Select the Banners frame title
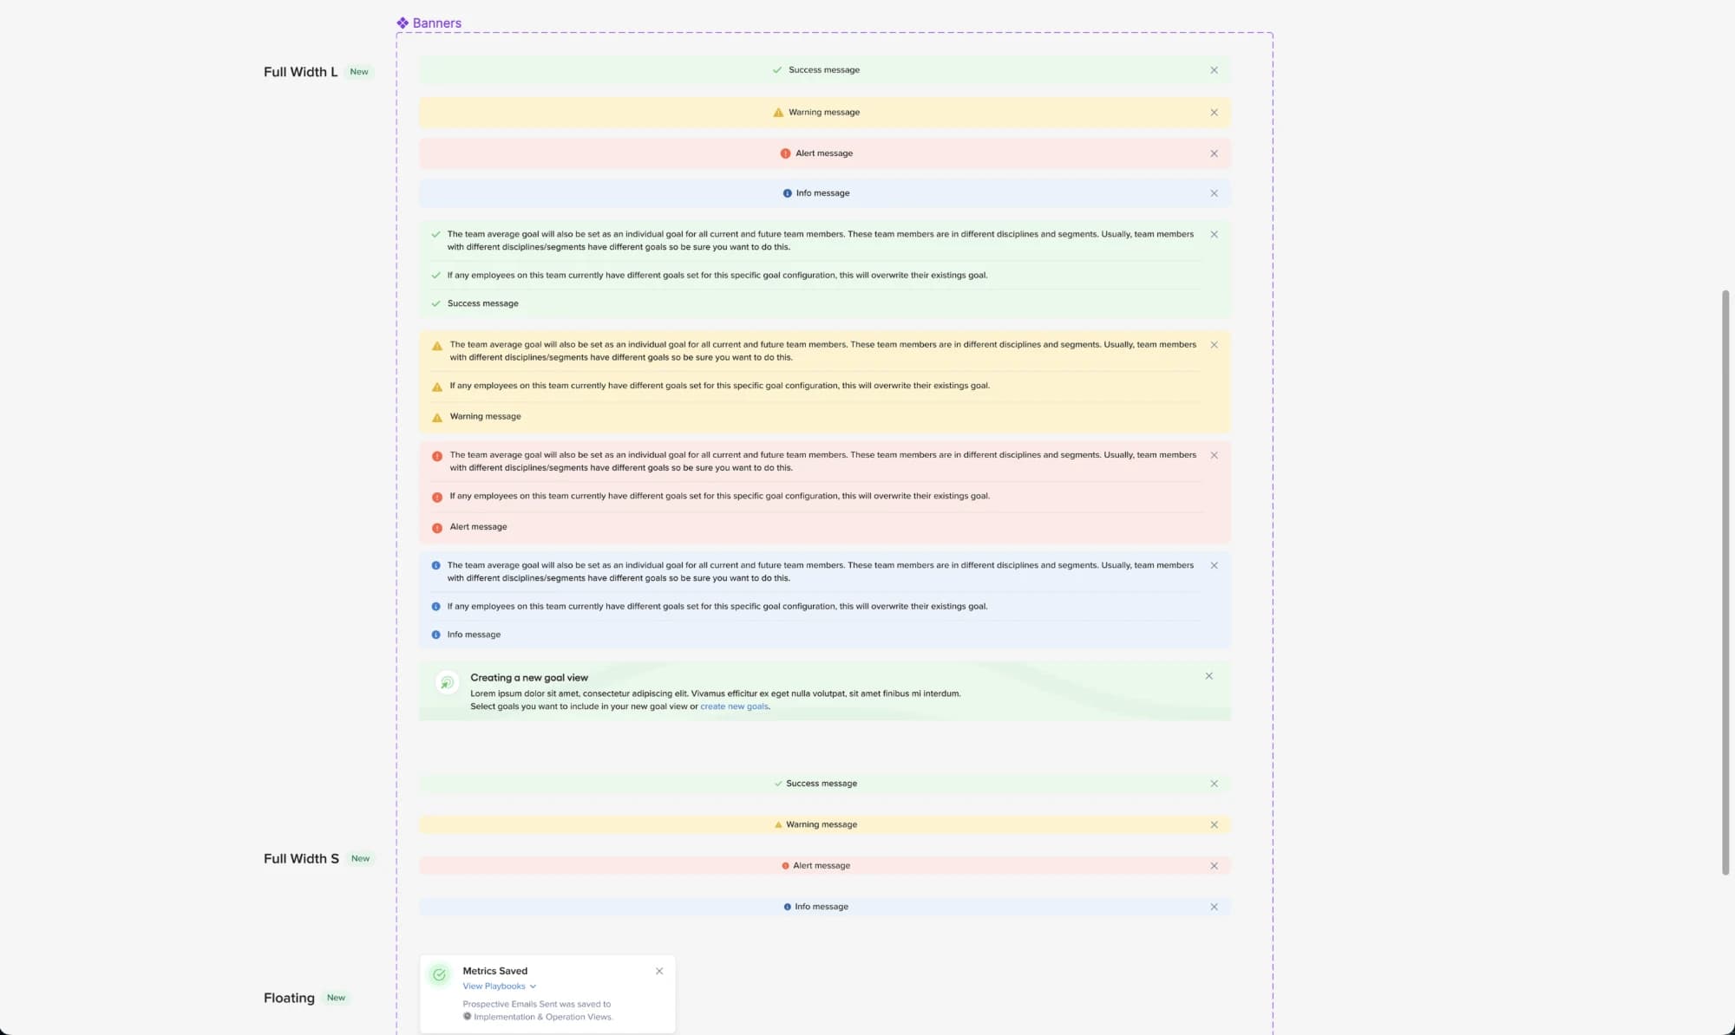This screenshot has height=1035, width=1735. pyautogui.click(x=437, y=23)
